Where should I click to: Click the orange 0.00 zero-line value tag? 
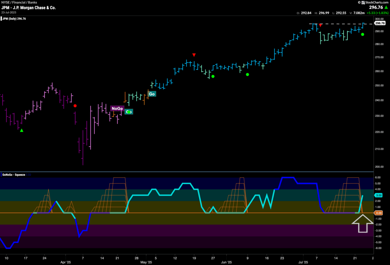pos(379,213)
